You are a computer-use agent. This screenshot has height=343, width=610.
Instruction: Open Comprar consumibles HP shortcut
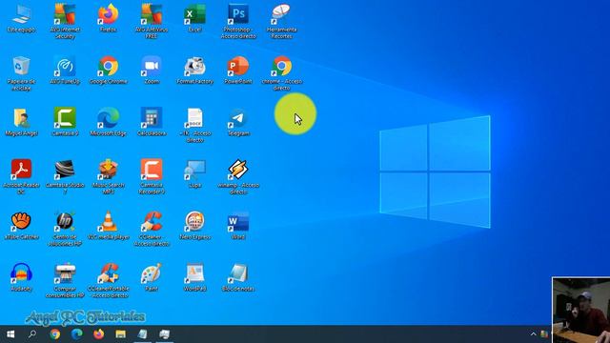65,280
